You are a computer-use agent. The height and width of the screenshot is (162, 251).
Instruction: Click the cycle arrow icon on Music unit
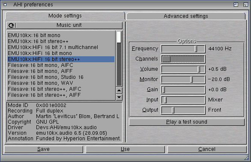pyautogui.click(x=11, y=25)
